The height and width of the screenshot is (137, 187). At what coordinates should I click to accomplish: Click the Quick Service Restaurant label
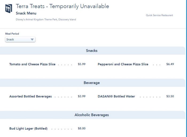159,15
